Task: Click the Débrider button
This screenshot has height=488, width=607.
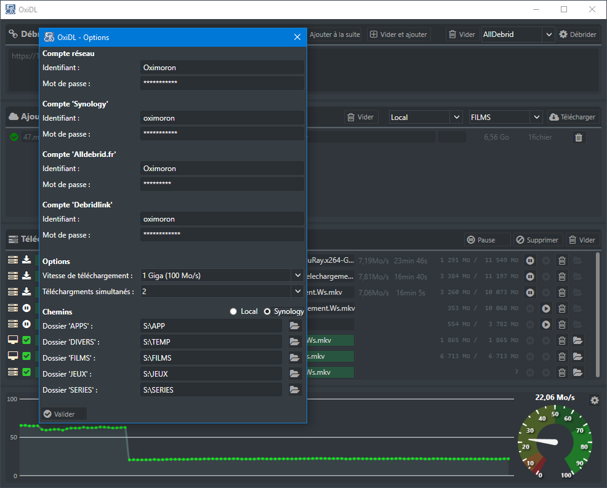Action: click(577, 34)
